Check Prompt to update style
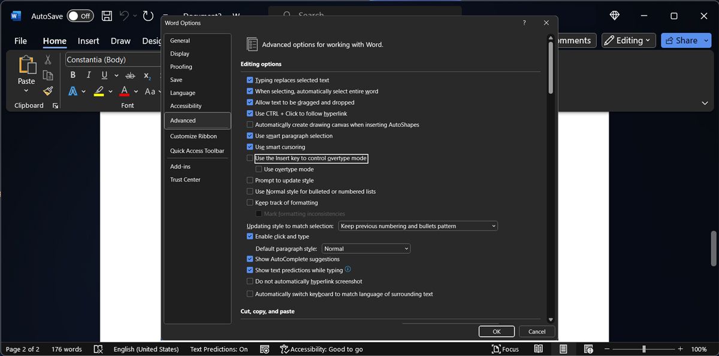The width and height of the screenshot is (719, 356). [x=250, y=181]
